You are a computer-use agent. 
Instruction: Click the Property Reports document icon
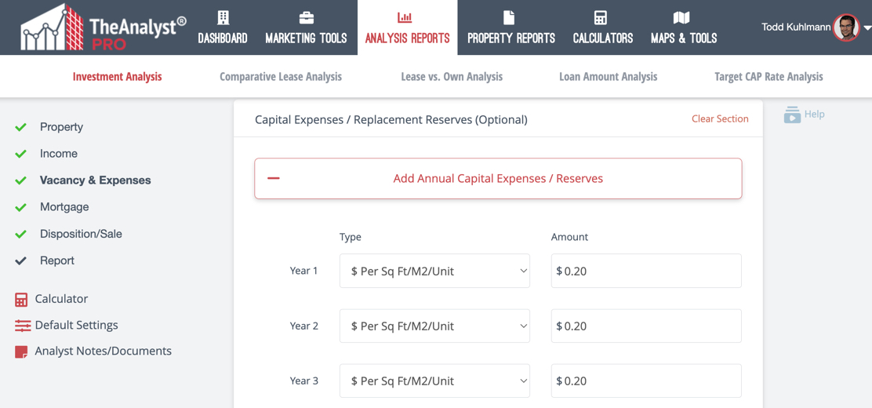(509, 17)
